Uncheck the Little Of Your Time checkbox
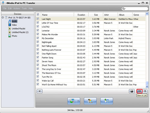 tap(38, 23)
